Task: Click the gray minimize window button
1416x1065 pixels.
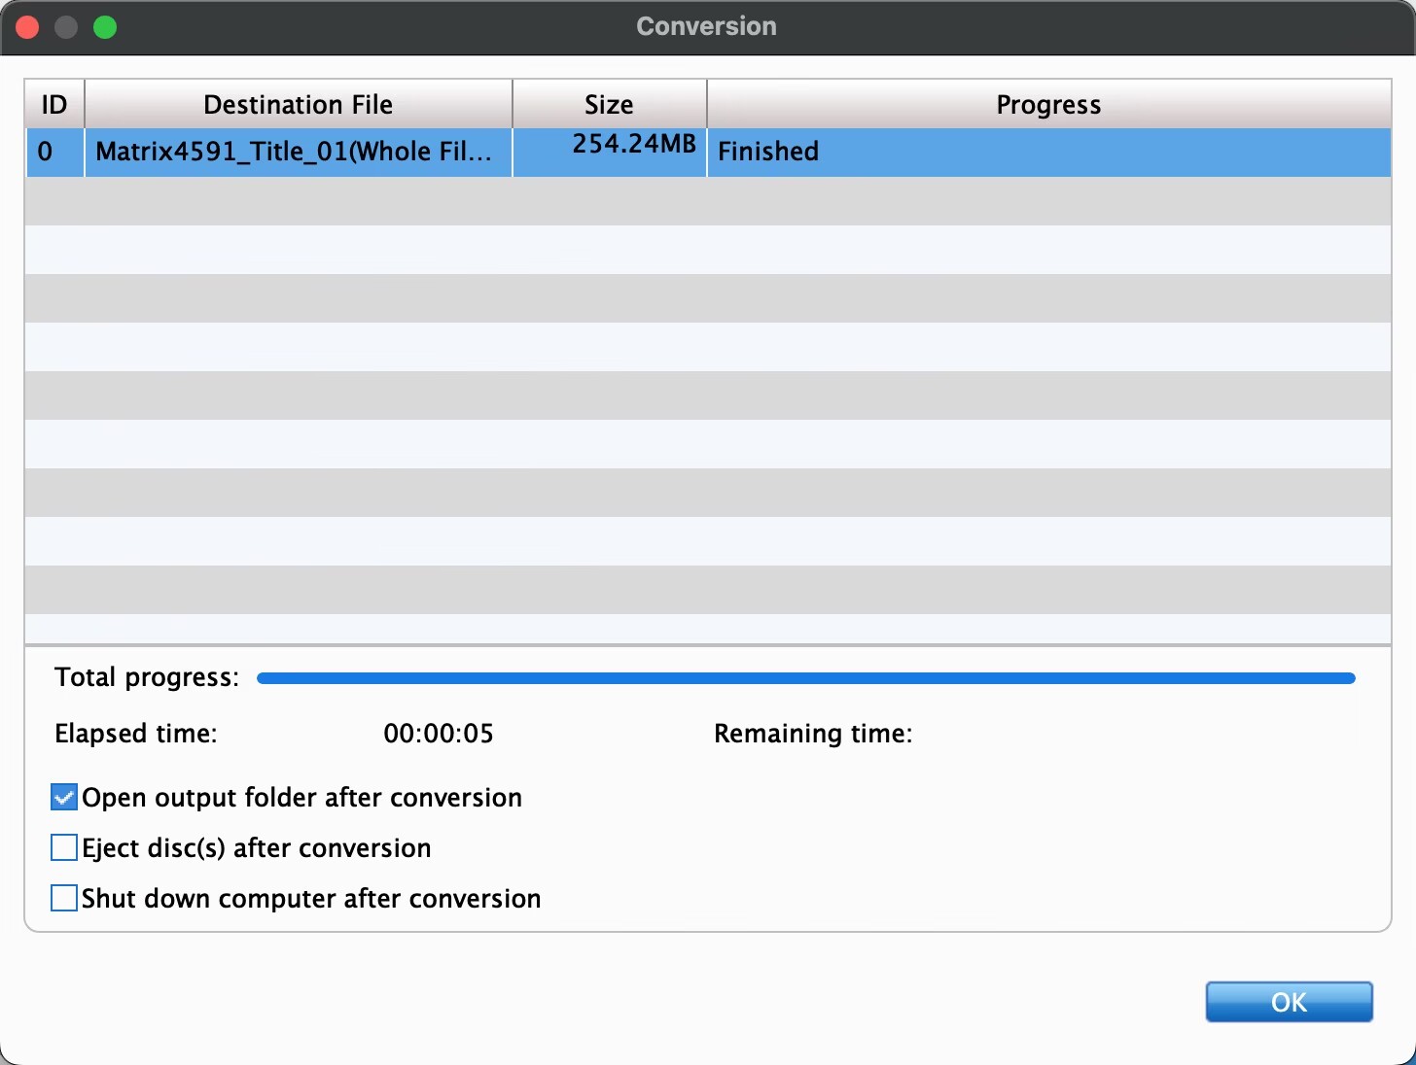Action: point(66,27)
